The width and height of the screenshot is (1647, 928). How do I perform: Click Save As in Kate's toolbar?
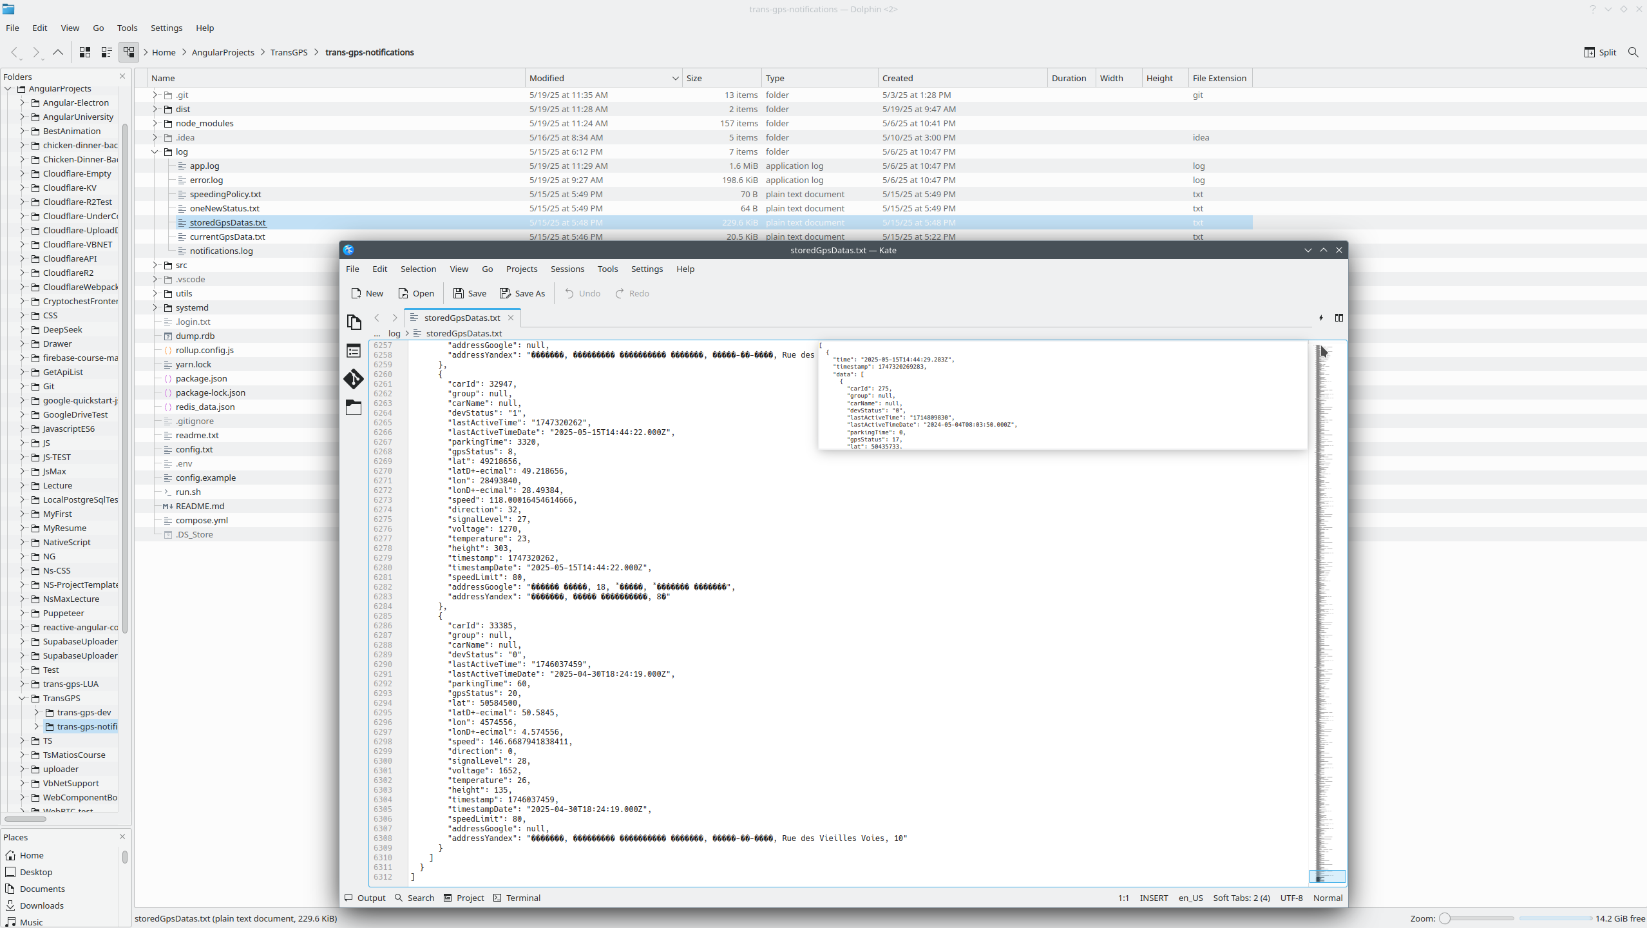click(522, 293)
